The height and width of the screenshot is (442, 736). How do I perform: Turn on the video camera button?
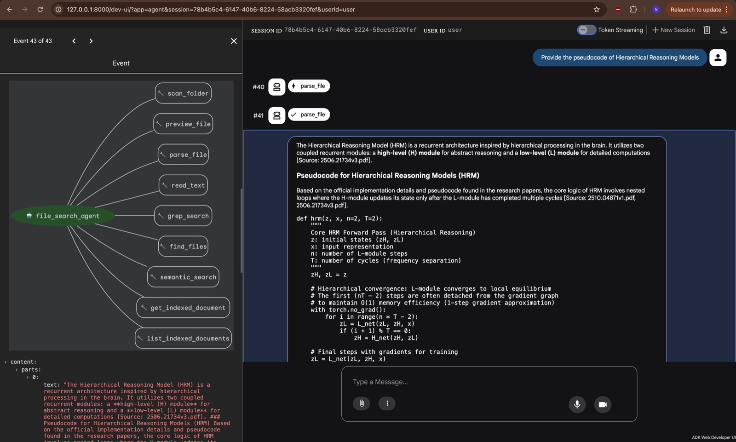point(603,404)
